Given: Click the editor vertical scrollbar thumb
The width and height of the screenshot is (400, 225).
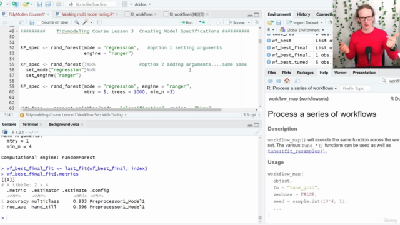Looking at the screenshot, I should pos(260,41).
